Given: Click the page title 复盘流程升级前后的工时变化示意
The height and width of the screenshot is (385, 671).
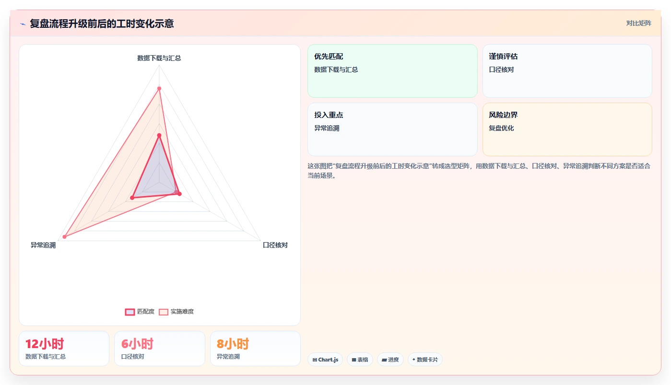Looking at the screenshot, I should coord(102,23).
